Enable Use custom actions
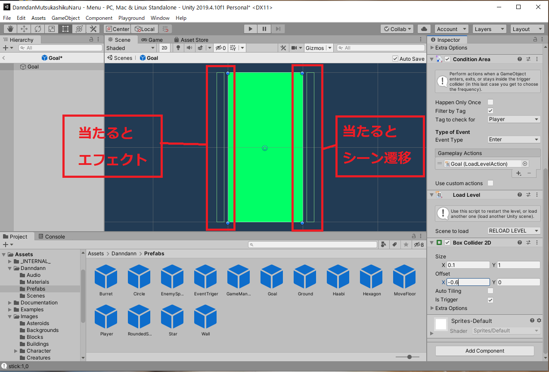This screenshot has width=549, height=372. point(490,183)
